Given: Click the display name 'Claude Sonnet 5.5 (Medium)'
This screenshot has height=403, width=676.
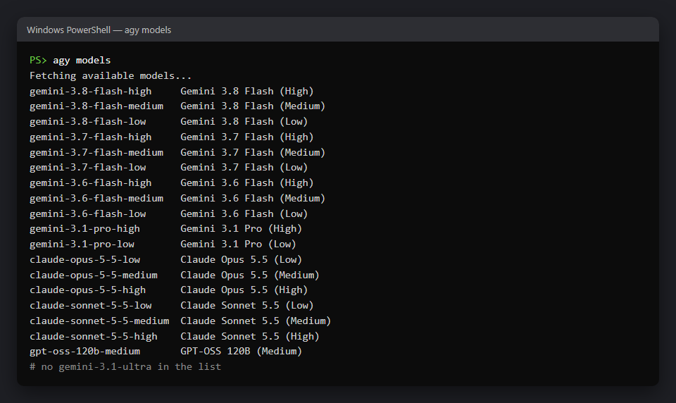Looking at the screenshot, I should (x=256, y=321).
